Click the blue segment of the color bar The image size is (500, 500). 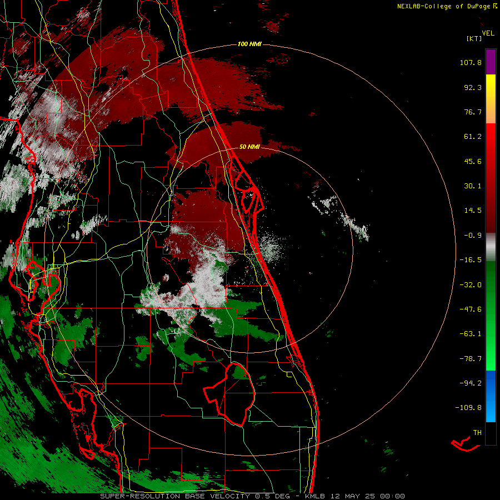491,396
